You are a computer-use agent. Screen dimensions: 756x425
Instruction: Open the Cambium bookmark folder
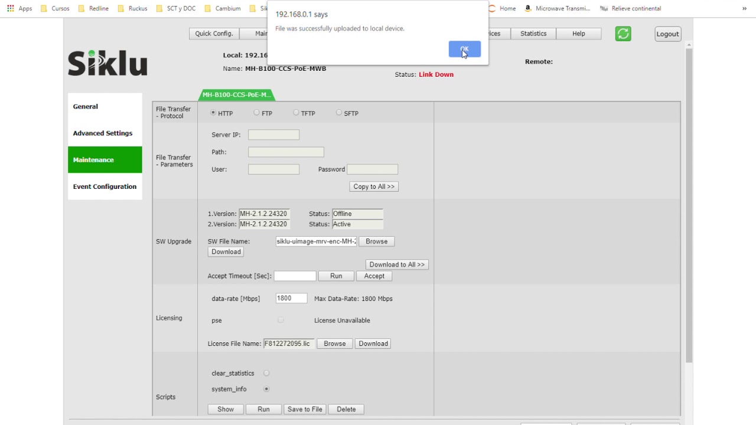click(x=222, y=8)
